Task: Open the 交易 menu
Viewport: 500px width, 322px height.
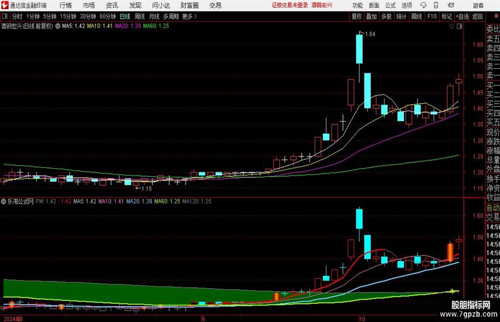Action: pos(215,5)
